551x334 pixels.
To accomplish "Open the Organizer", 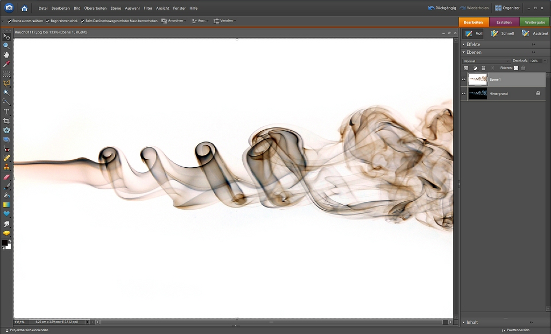I will point(507,8).
